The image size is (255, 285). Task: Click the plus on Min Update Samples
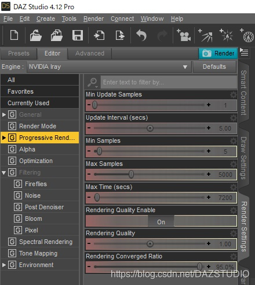[209, 105]
